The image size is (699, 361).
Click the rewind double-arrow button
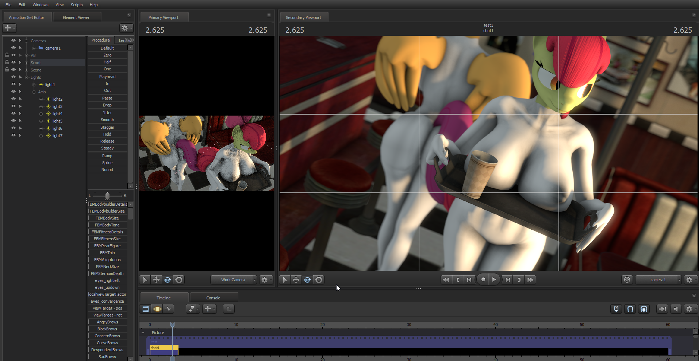[446, 280]
